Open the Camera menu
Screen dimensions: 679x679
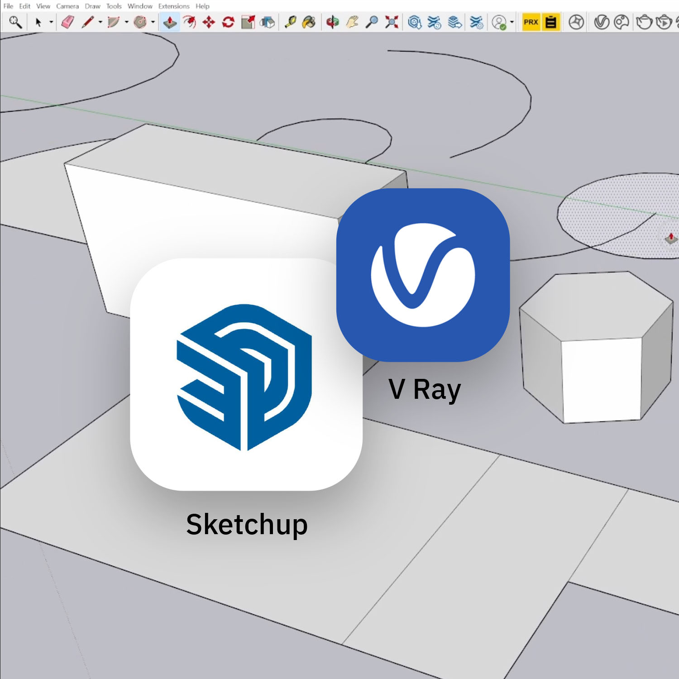[67, 6]
